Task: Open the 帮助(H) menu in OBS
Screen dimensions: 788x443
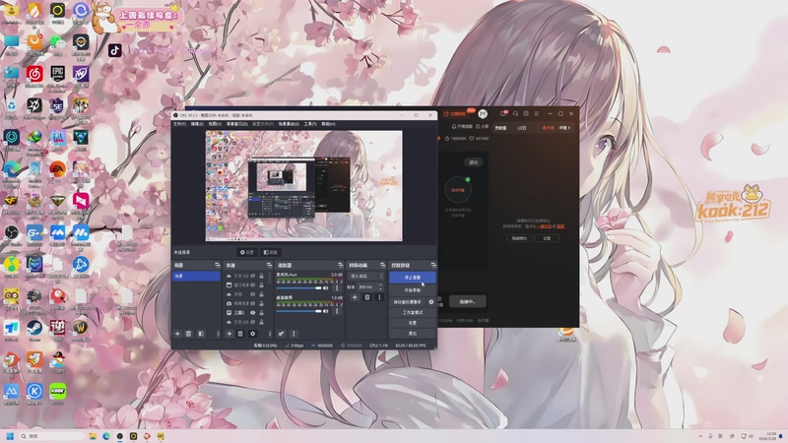Action: coord(328,124)
